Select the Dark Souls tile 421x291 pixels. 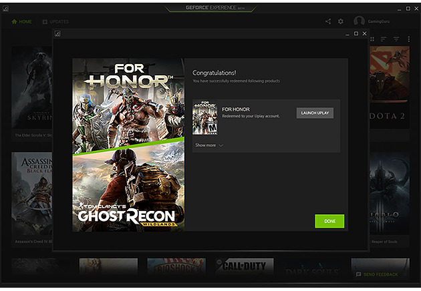tap(312, 267)
